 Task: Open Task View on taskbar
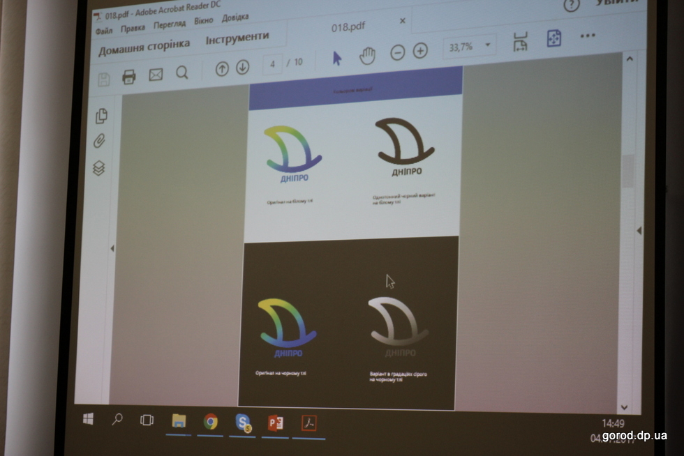[x=147, y=420]
